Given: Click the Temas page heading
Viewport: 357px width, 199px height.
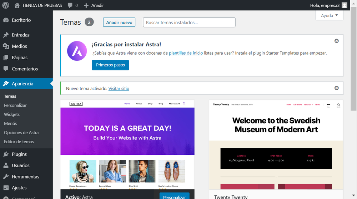Looking at the screenshot, I should [70, 23].
